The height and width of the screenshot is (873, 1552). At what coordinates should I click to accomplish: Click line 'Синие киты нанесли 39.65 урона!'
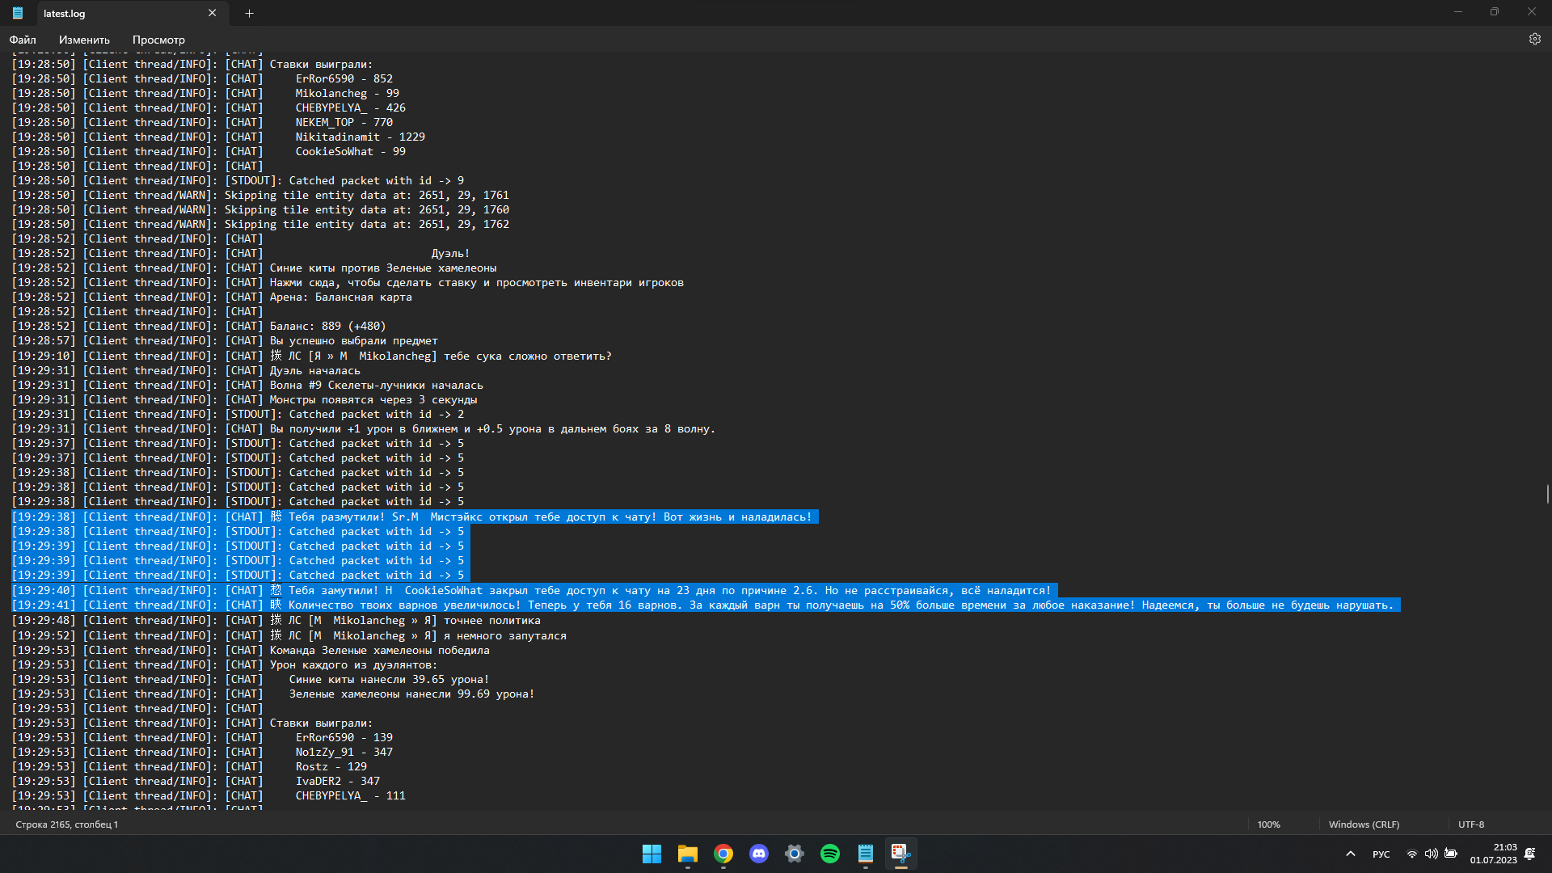[251, 679]
